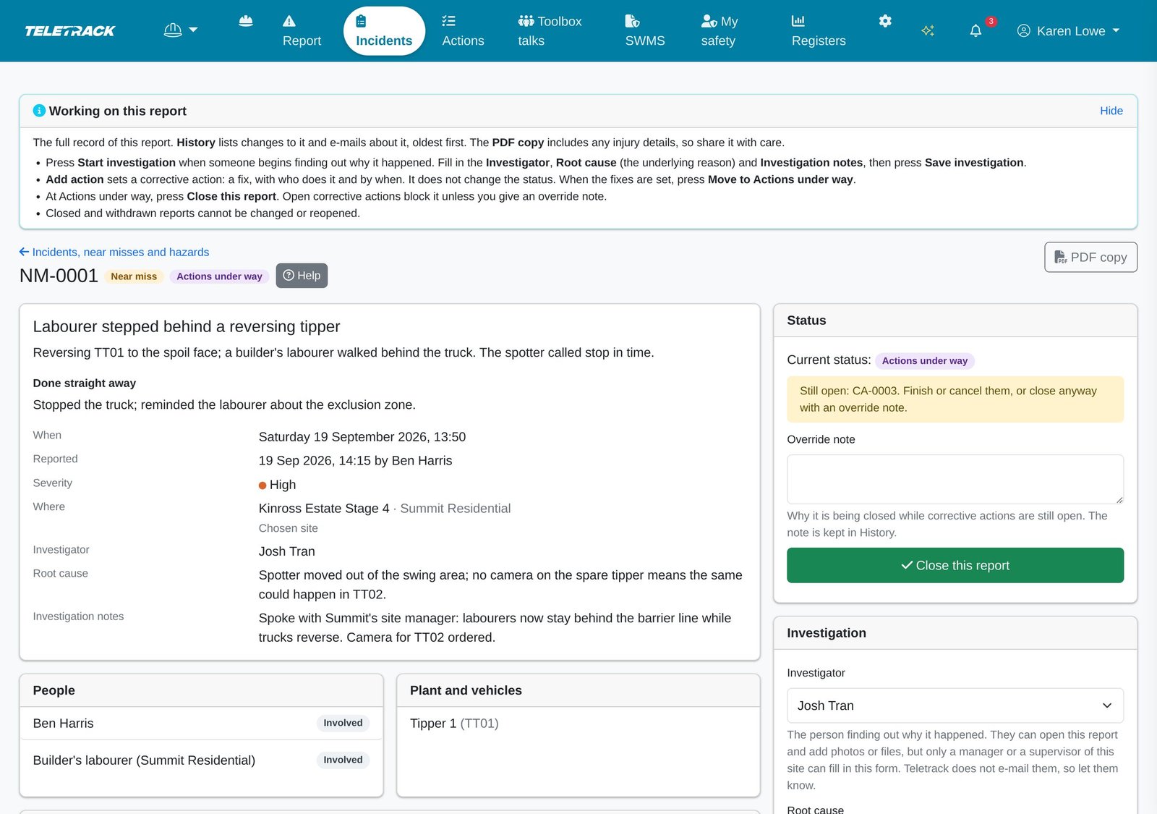This screenshot has width=1157, height=814.
Task: Open the hard hat site switcher dropdown
Action: click(x=181, y=30)
